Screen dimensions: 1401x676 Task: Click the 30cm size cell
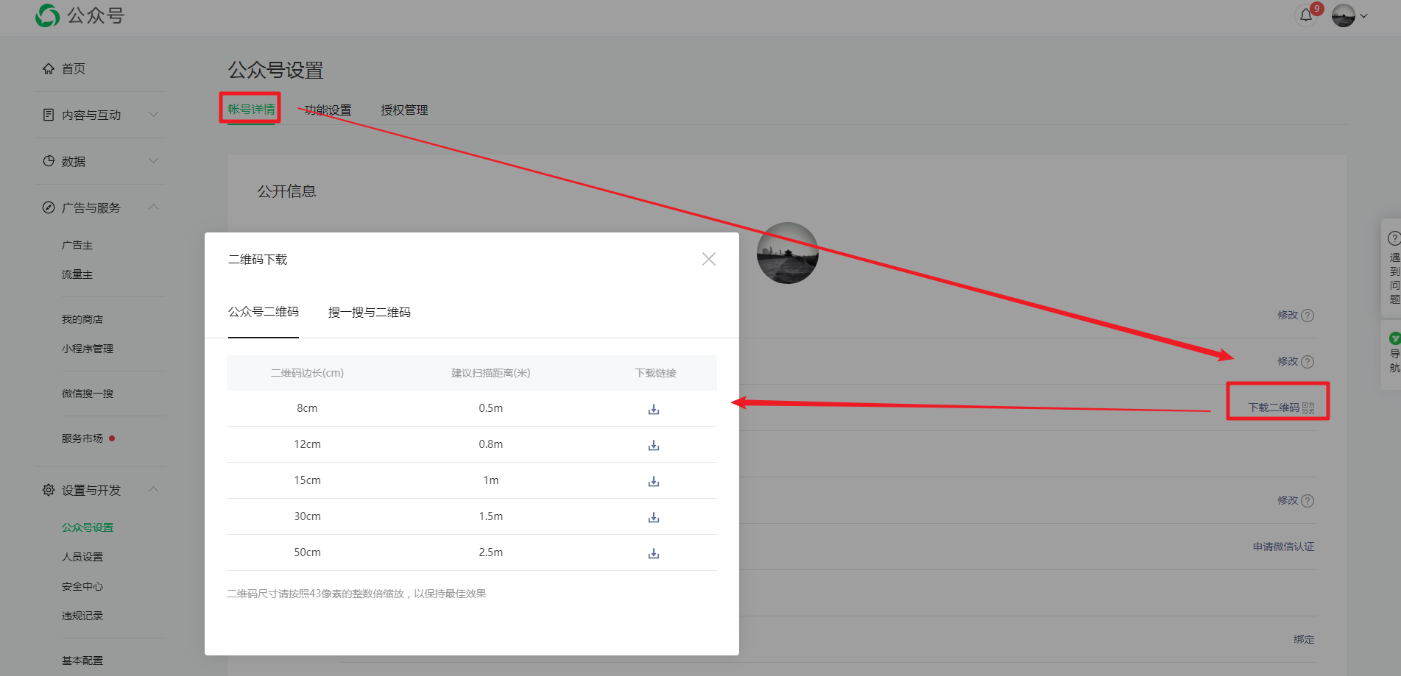(x=307, y=516)
